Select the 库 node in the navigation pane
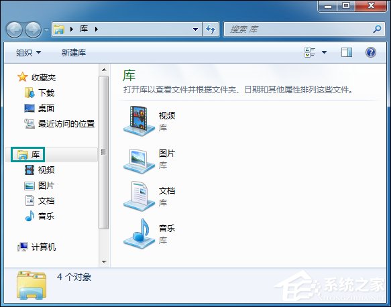Image resolution: width=391 pixels, height=307 pixels. pos(35,154)
